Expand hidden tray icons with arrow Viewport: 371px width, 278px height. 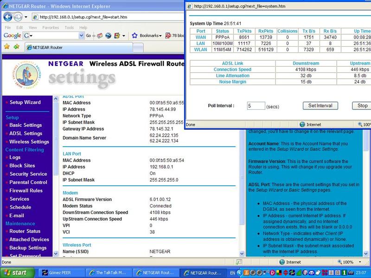239,272
